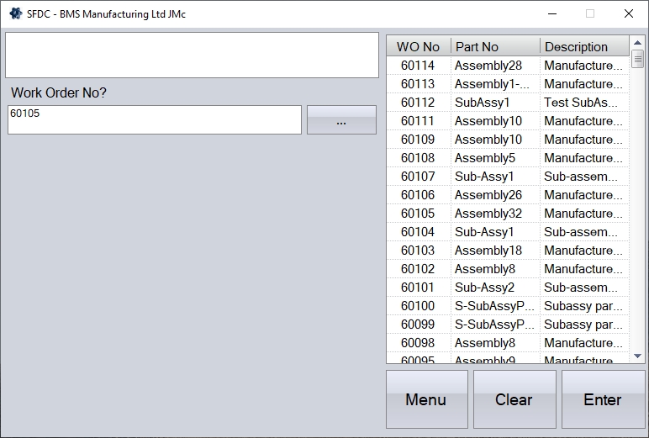The width and height of the screenshot is (649, 438).
Task: Sort by the WO No column header
Action: pyautogui.click(x=418, y=47)
